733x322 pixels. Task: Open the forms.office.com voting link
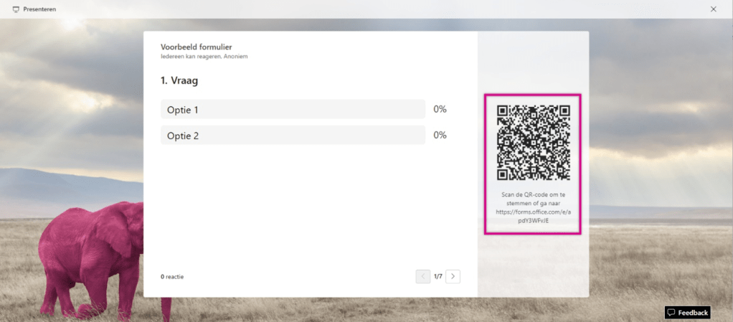tap(533, 216)
